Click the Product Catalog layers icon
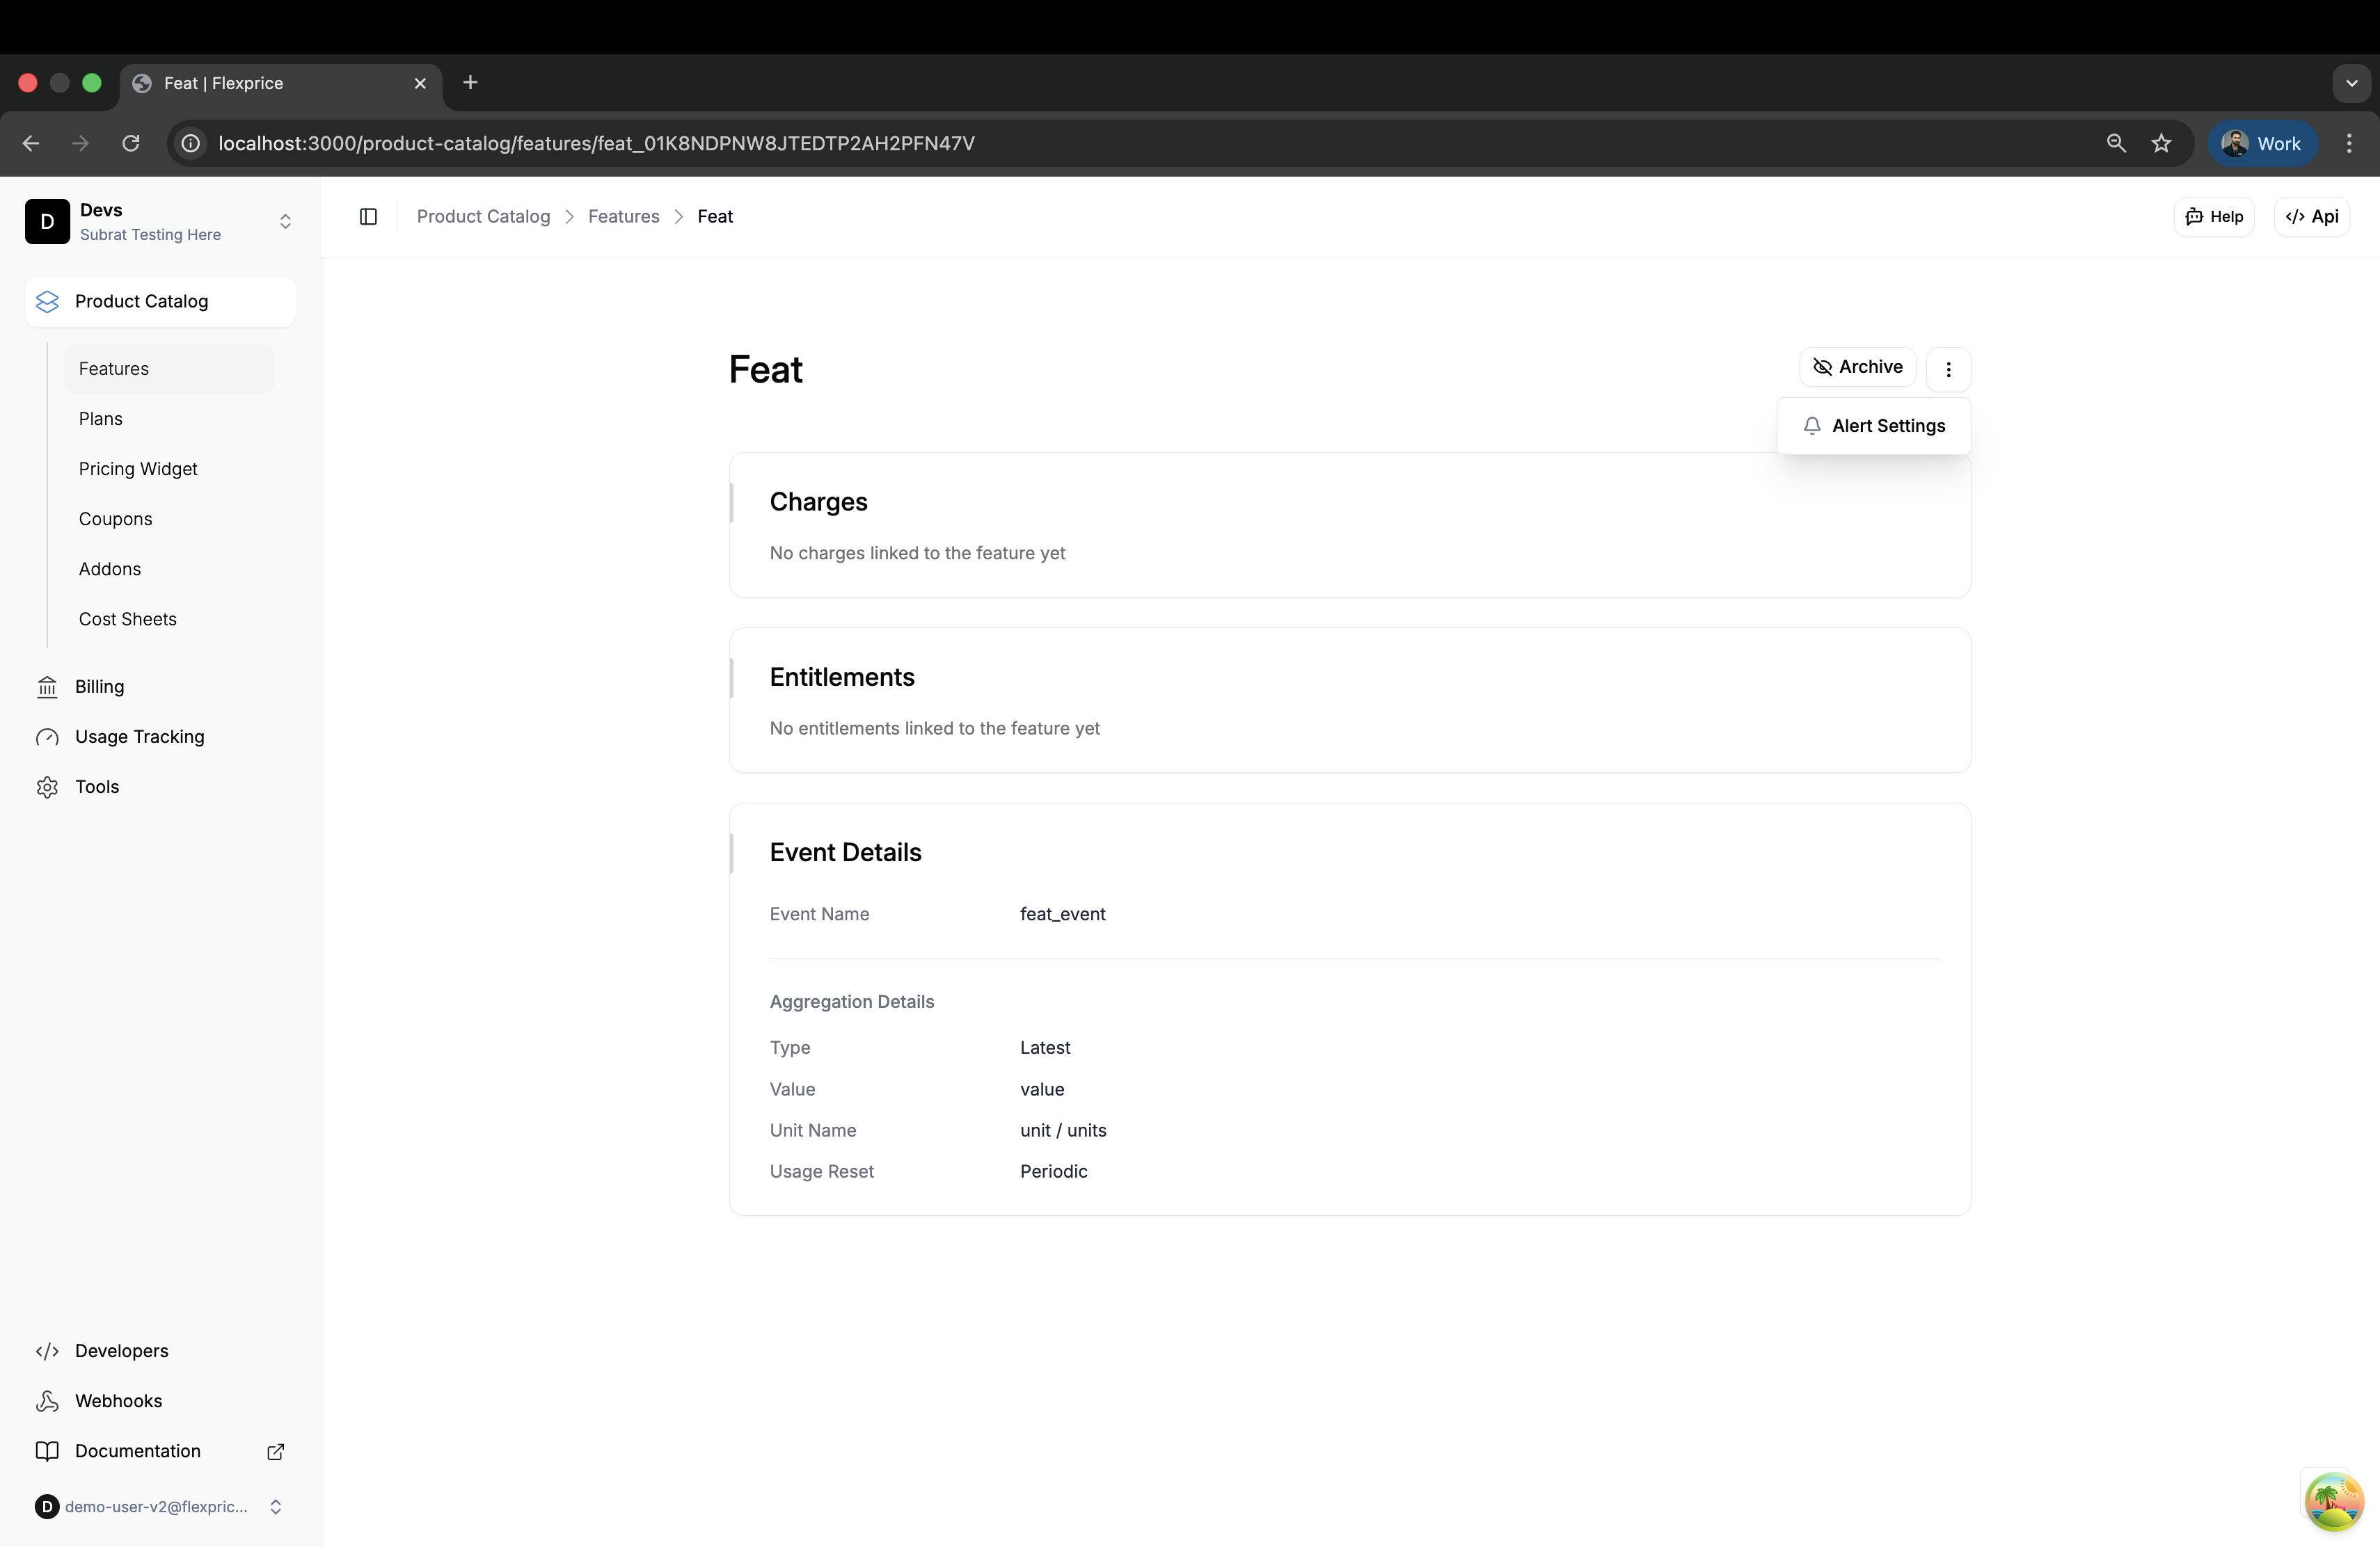 [47, 302]
